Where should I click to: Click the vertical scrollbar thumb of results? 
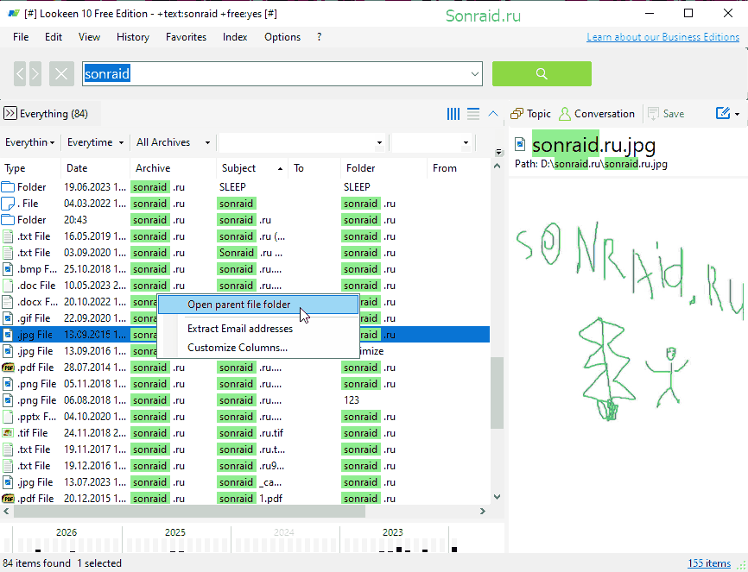[x=497, y=393]
